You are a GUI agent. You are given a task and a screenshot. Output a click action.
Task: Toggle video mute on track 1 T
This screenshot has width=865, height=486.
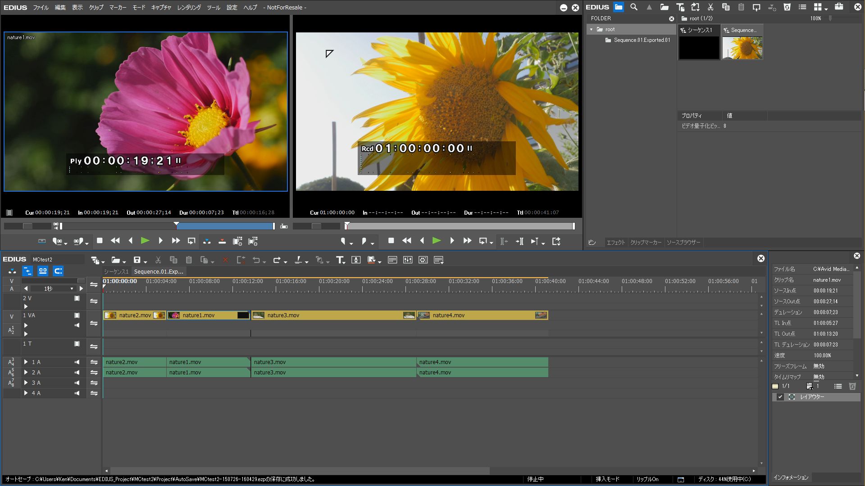point(77,344)
